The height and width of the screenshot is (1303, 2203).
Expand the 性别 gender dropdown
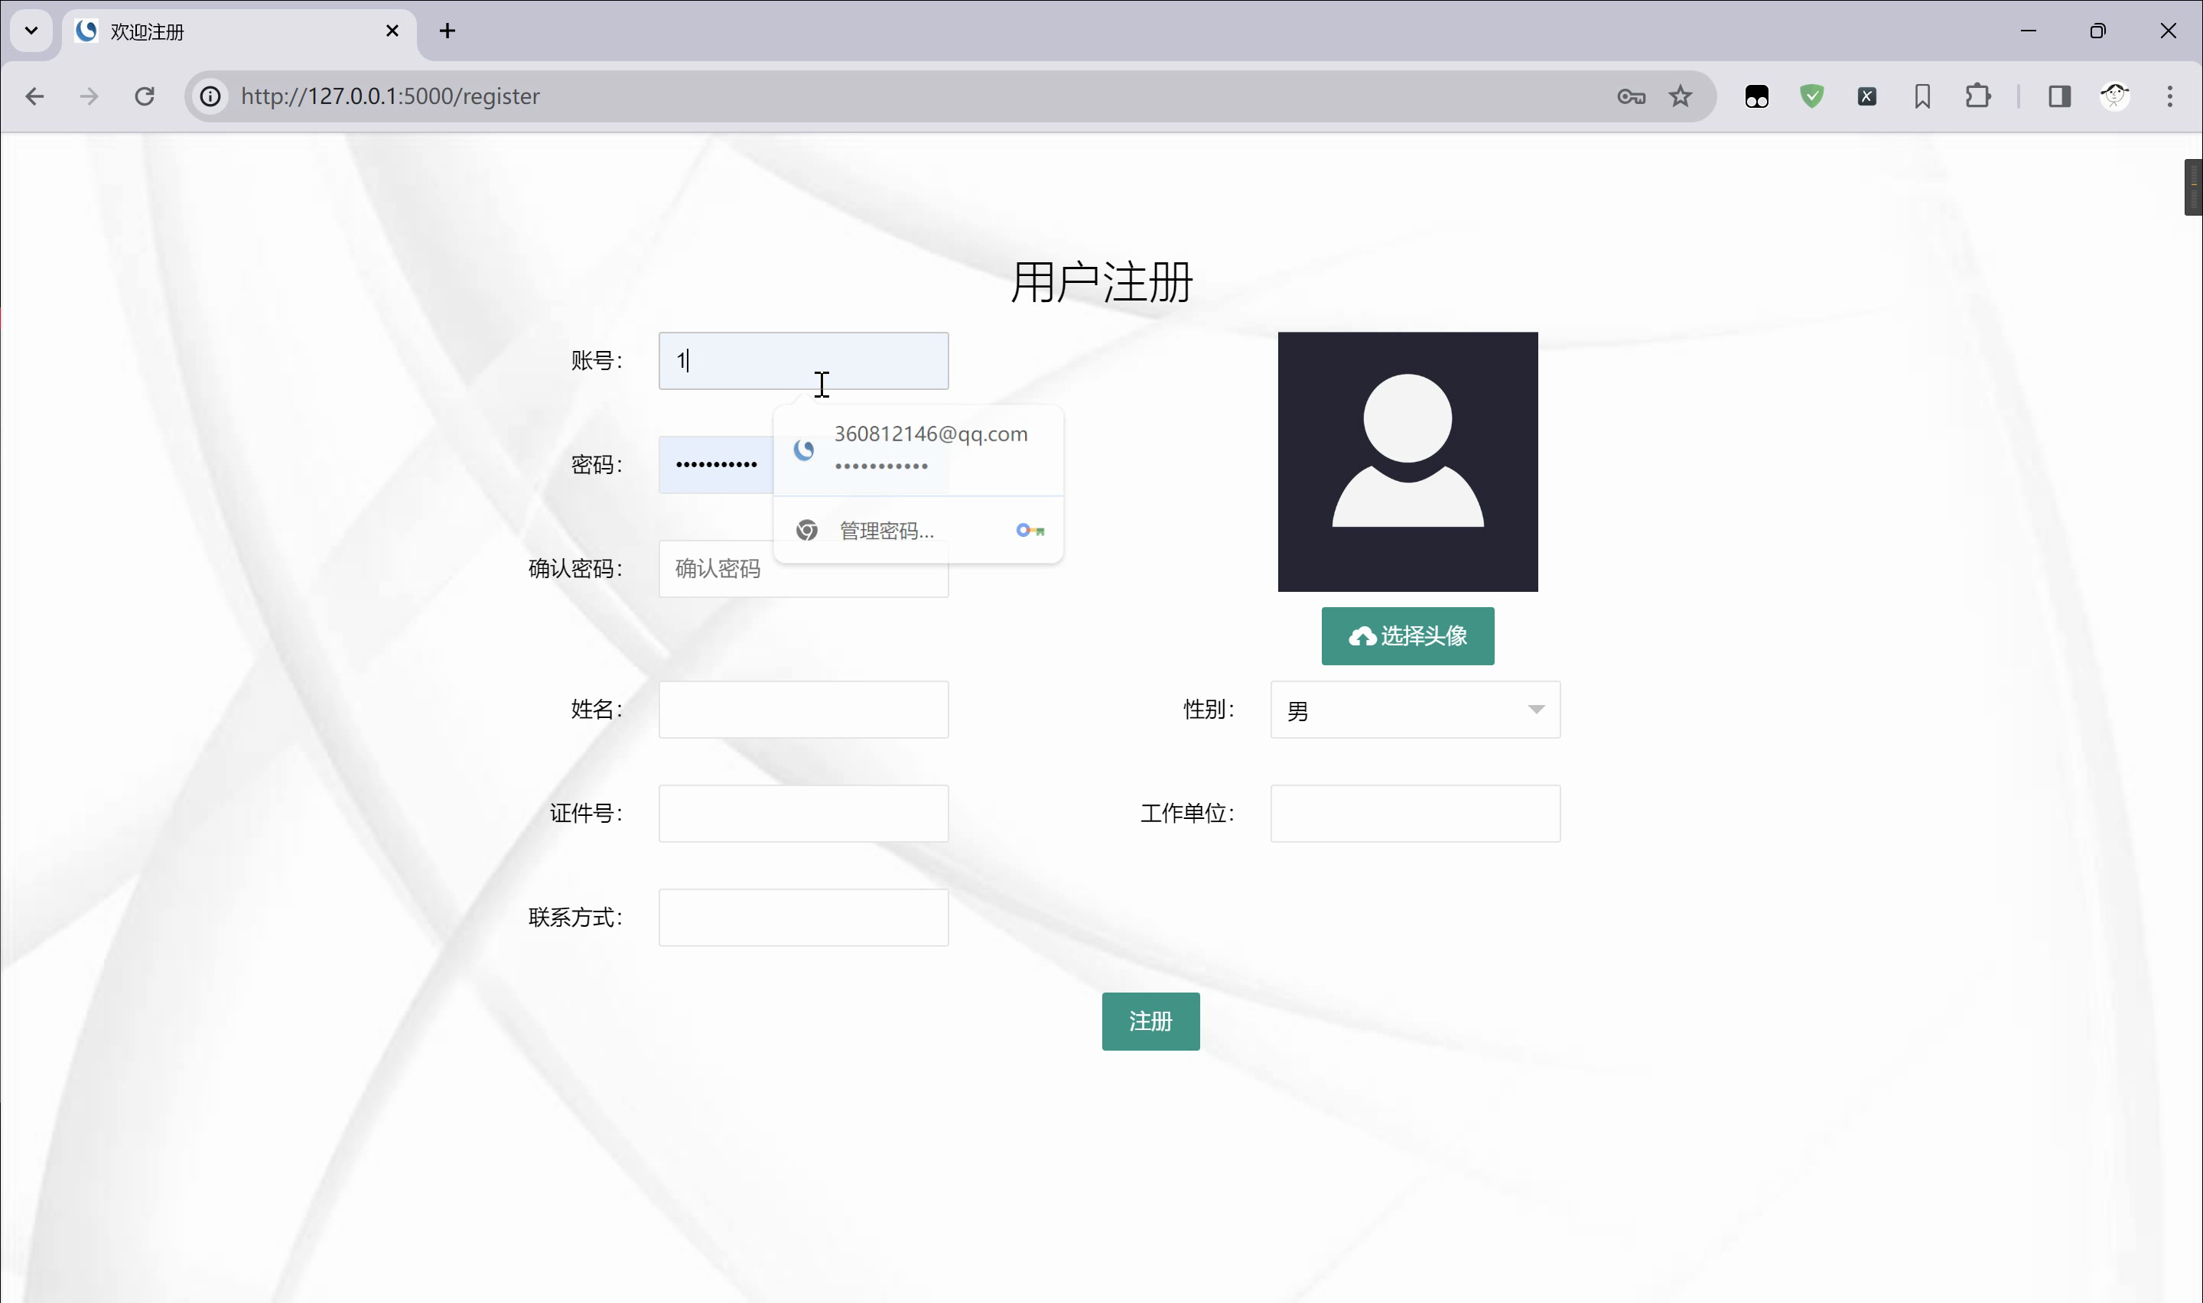pos(1414,710)
